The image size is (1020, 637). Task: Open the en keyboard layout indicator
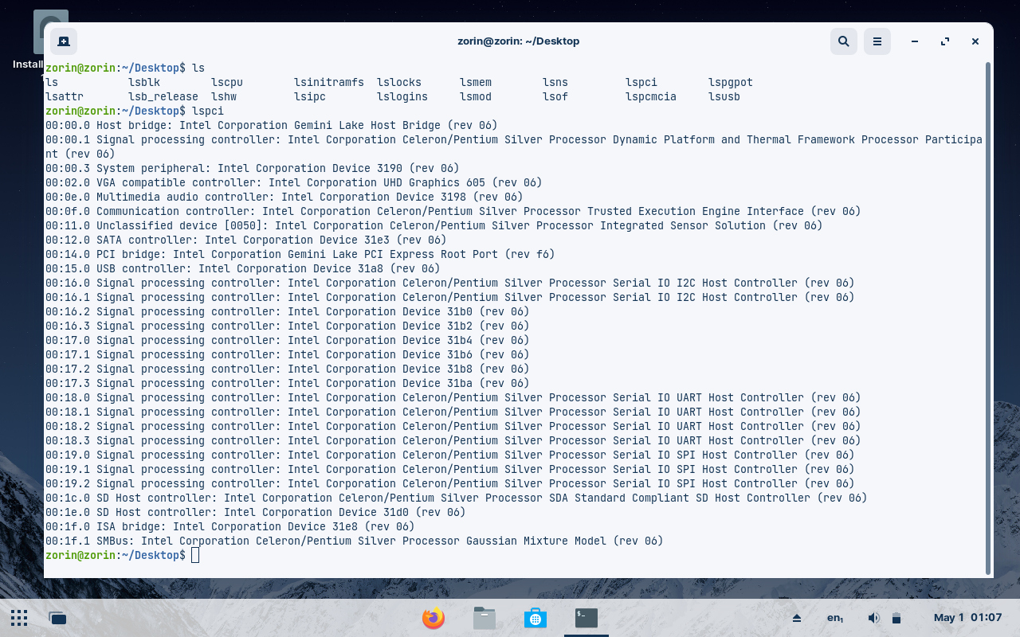point(835,618)
